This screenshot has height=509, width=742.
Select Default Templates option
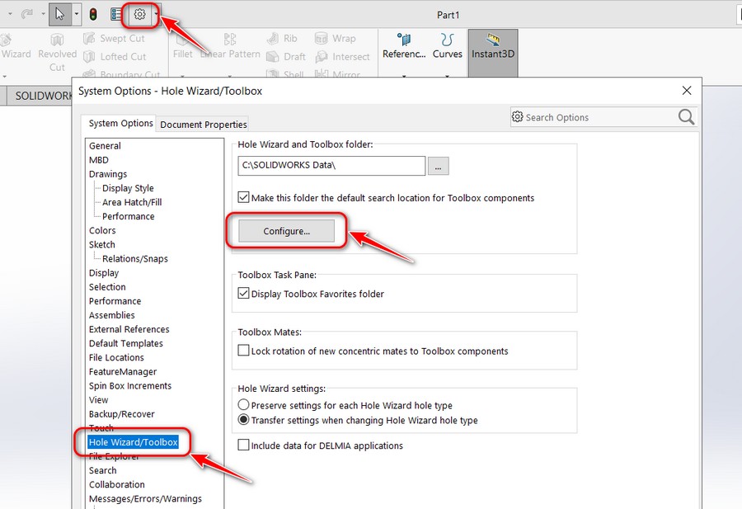click(125, 344)
